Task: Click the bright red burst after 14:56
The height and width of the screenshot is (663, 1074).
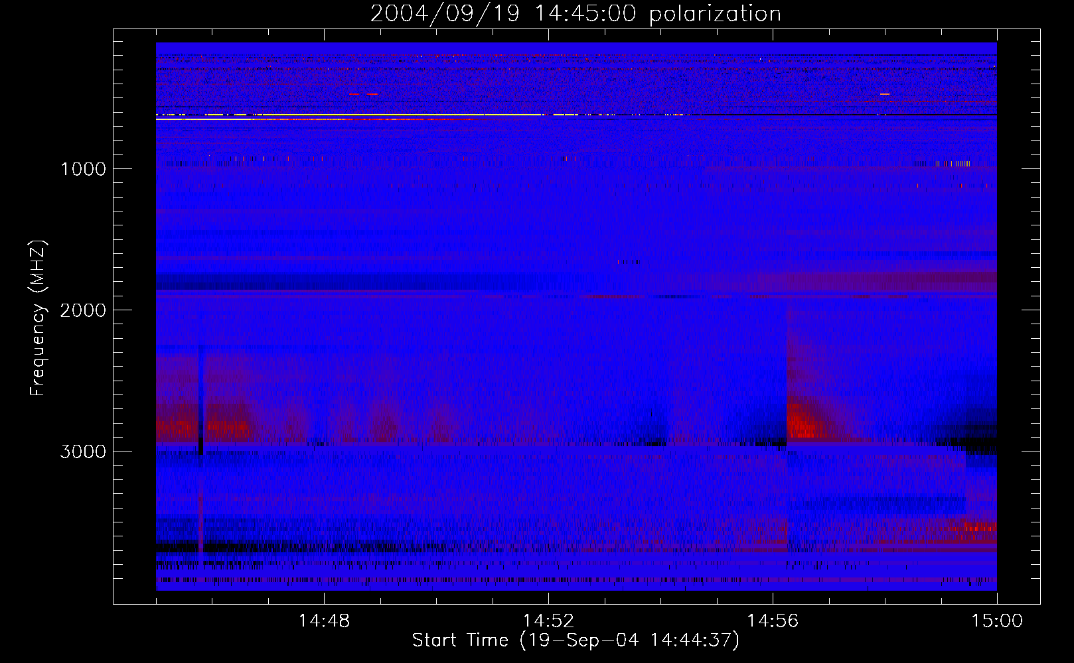Action: coord(803,421)
